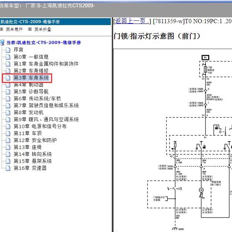
Task: Click the page icon beside 第4章
Action: pos(8,85)
